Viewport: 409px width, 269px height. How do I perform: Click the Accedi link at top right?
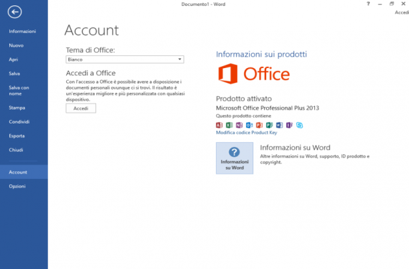coord(402,13)
